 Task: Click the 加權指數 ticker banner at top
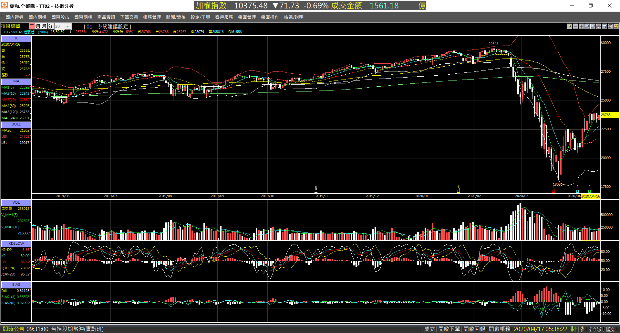click(x=310, y=5)
